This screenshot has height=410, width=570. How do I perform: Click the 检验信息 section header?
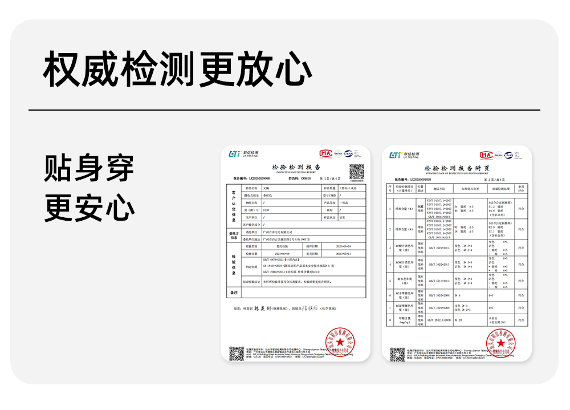(234, 265)
